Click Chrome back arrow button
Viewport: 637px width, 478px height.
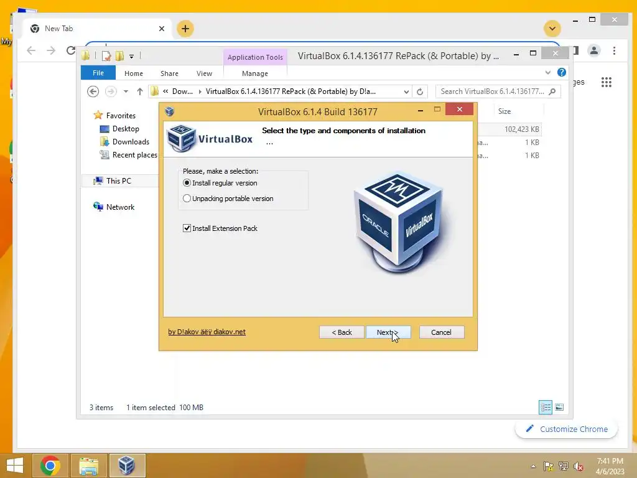(31, 50)
